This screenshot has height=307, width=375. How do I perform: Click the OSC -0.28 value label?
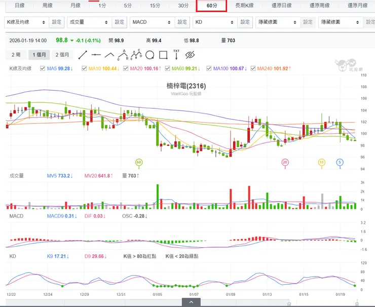135,216
